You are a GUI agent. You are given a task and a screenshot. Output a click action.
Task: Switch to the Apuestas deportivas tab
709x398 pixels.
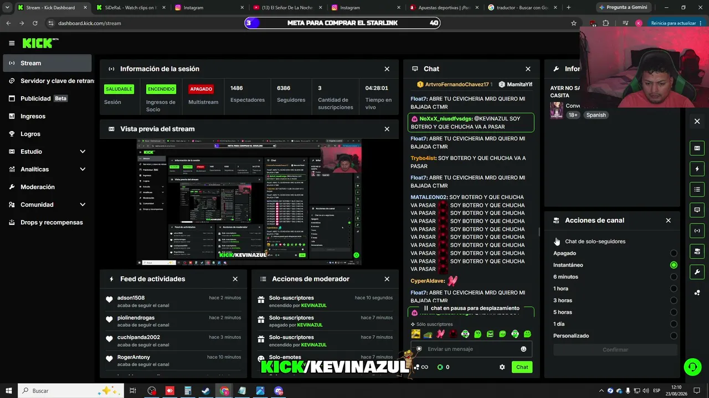pos(445,8)
